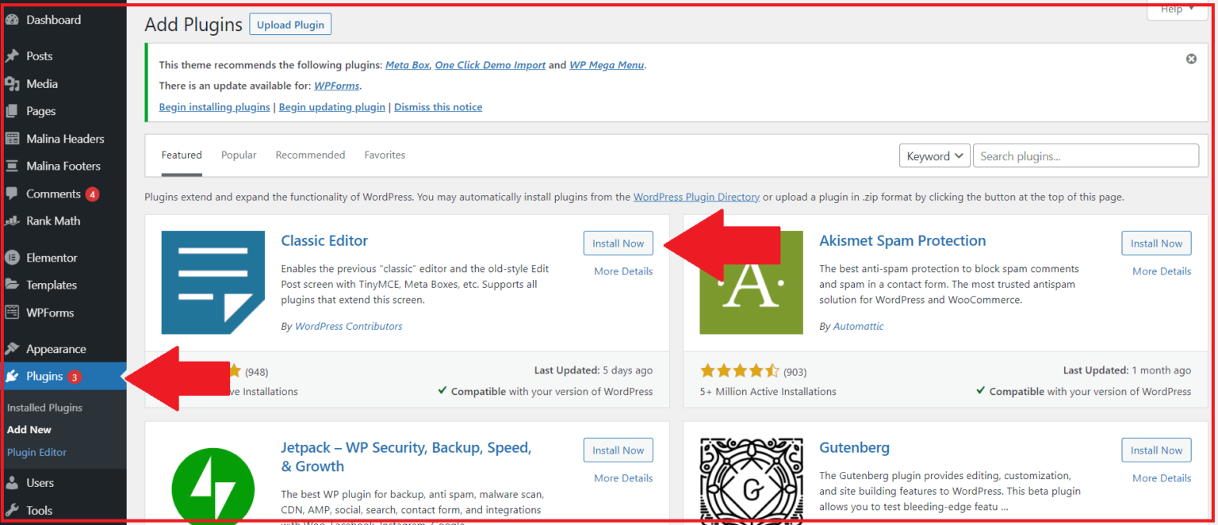The image size is (1218, 525).
Task: Open One Click Demo Import link
Action: [490, 65]
